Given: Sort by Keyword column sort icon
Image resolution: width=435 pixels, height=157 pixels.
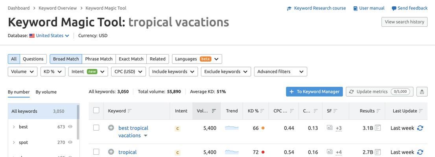Looking at the screenshot, I should tap(129, 111).
